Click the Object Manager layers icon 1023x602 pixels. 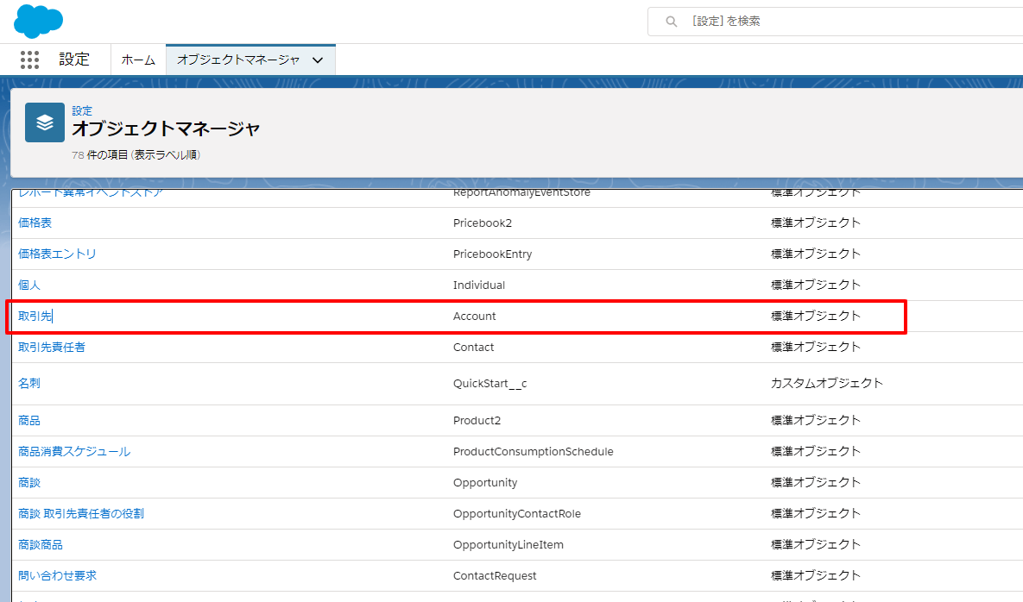point(44,122)
